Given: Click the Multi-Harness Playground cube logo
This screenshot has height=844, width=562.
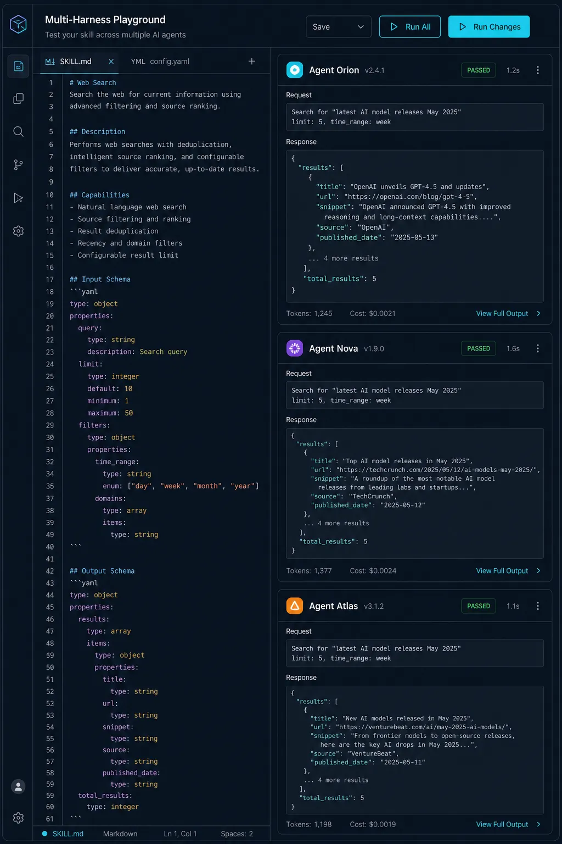Looking at the screenshot, I should [18, 24].
